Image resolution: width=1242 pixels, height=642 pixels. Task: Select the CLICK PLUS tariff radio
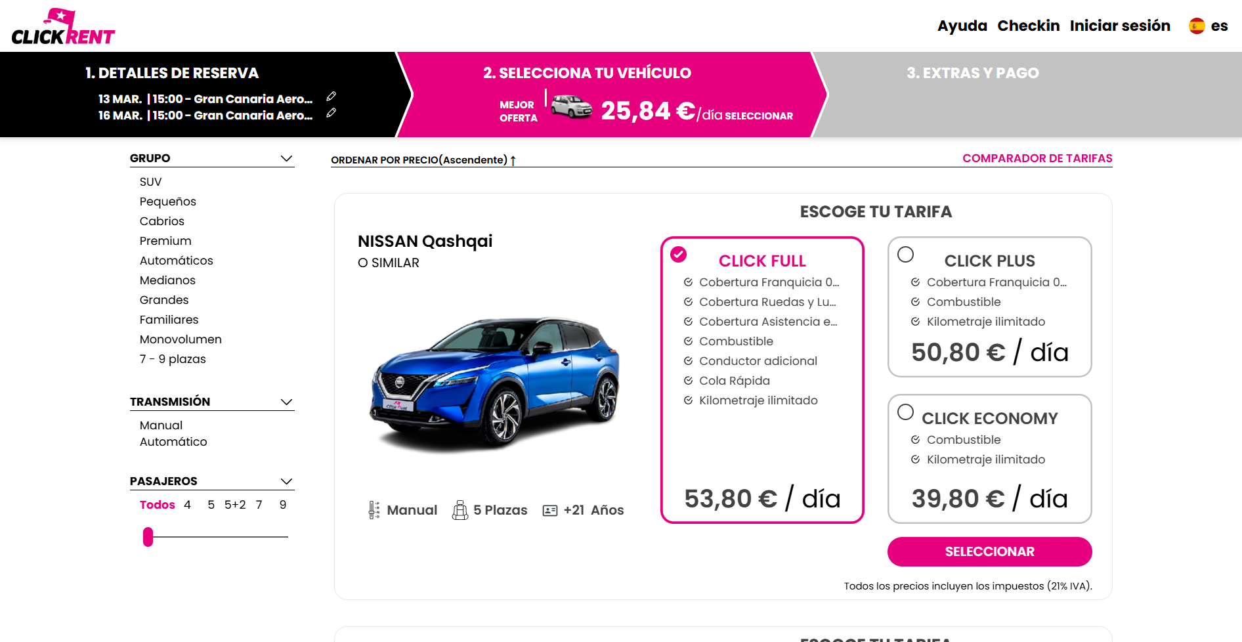pyautogui.click(x=905, y=254)
